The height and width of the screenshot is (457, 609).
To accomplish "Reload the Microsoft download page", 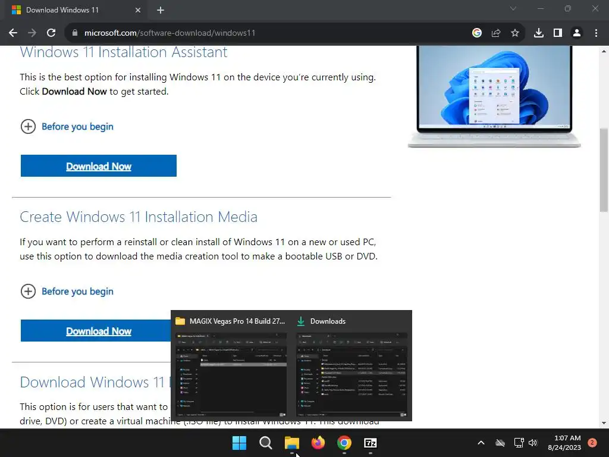I will point(51,33).
